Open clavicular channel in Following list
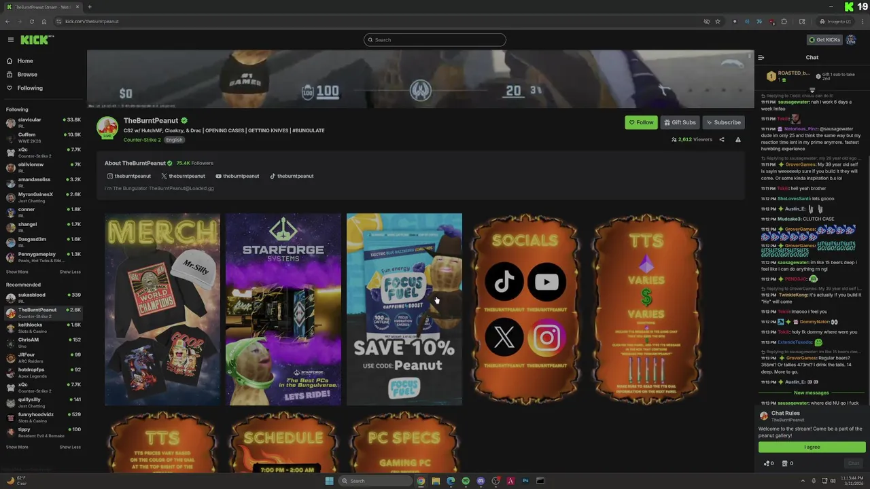The width and height of the screenshot is (870, 489). point(43,123)
